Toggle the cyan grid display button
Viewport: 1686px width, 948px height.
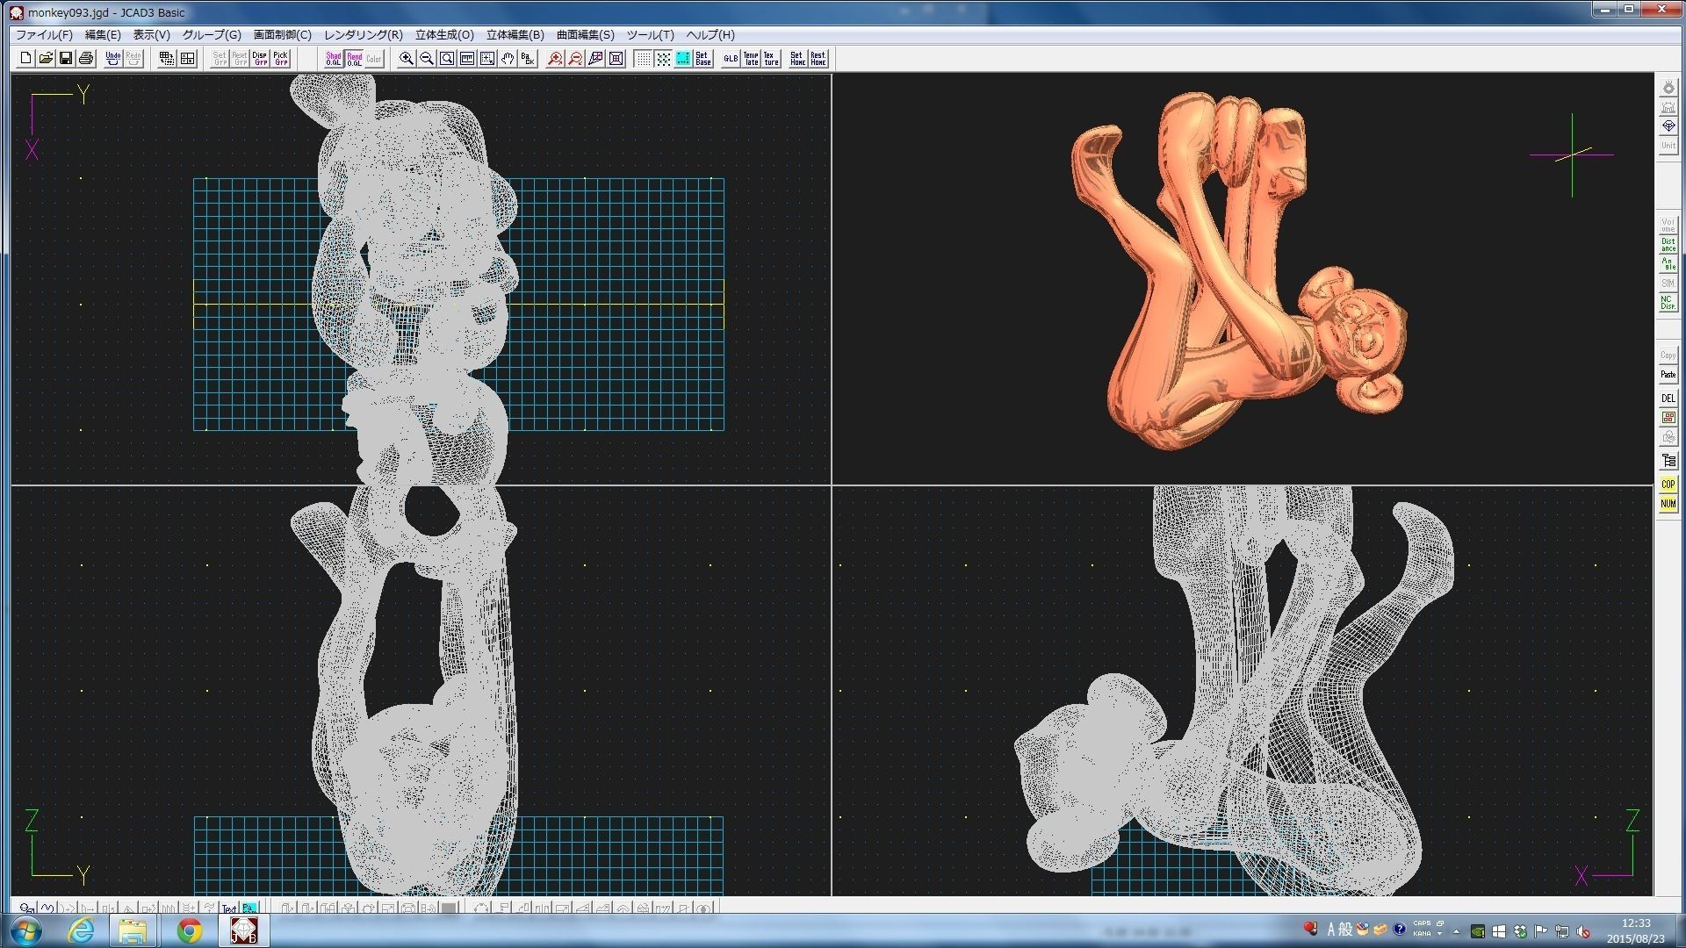pyautogui.click(x=683, y=59)
